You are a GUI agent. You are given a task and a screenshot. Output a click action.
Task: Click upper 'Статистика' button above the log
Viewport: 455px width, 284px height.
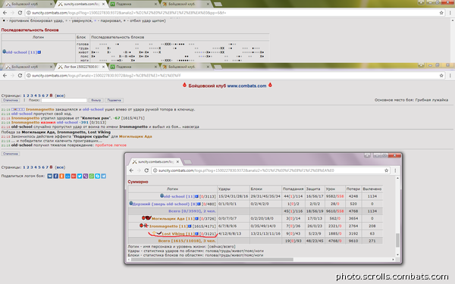(11, 100)
